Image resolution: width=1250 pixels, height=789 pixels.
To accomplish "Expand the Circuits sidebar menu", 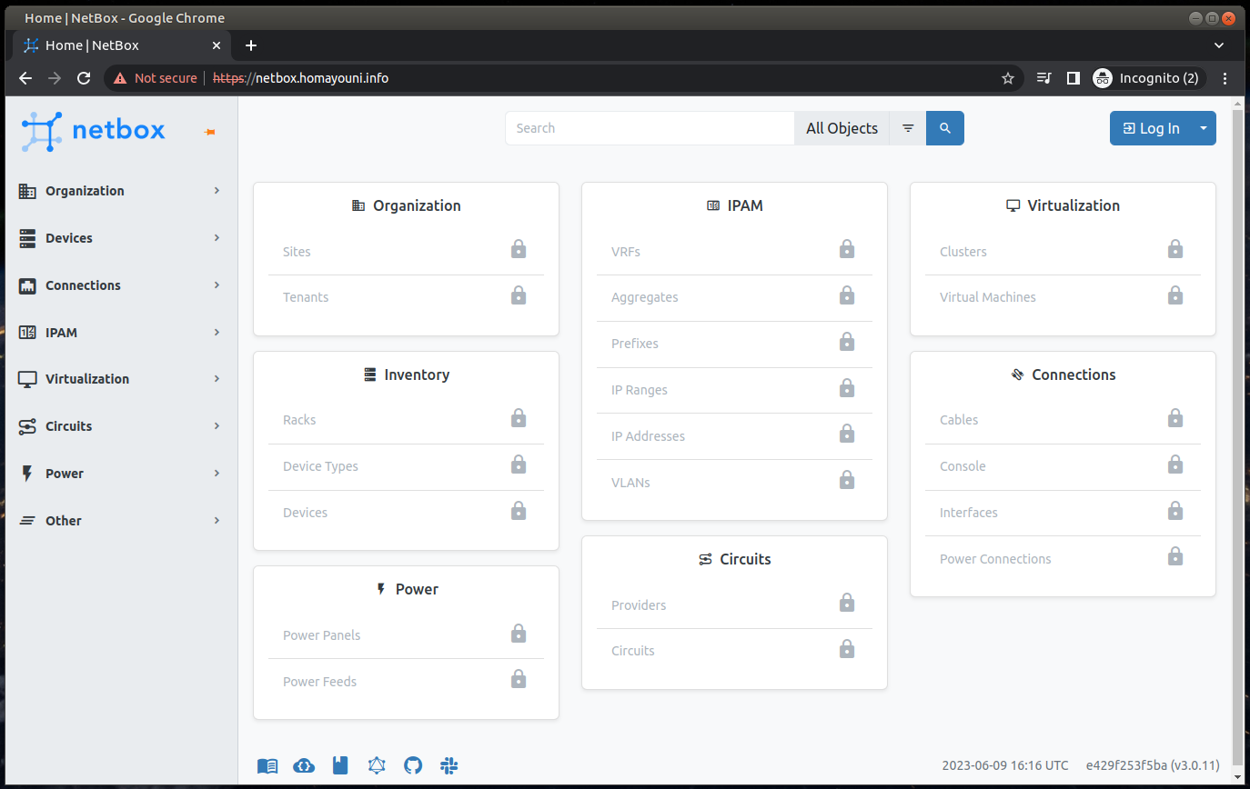I will [x=119, y=426].
